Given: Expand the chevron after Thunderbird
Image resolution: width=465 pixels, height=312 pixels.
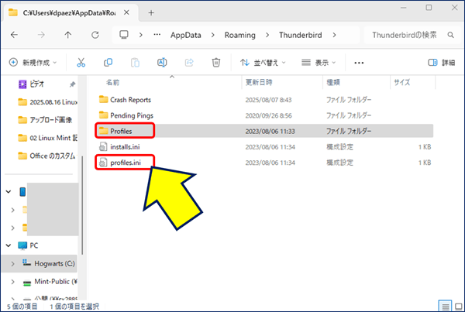Looking at the screenshot, I should click(334, 35).
